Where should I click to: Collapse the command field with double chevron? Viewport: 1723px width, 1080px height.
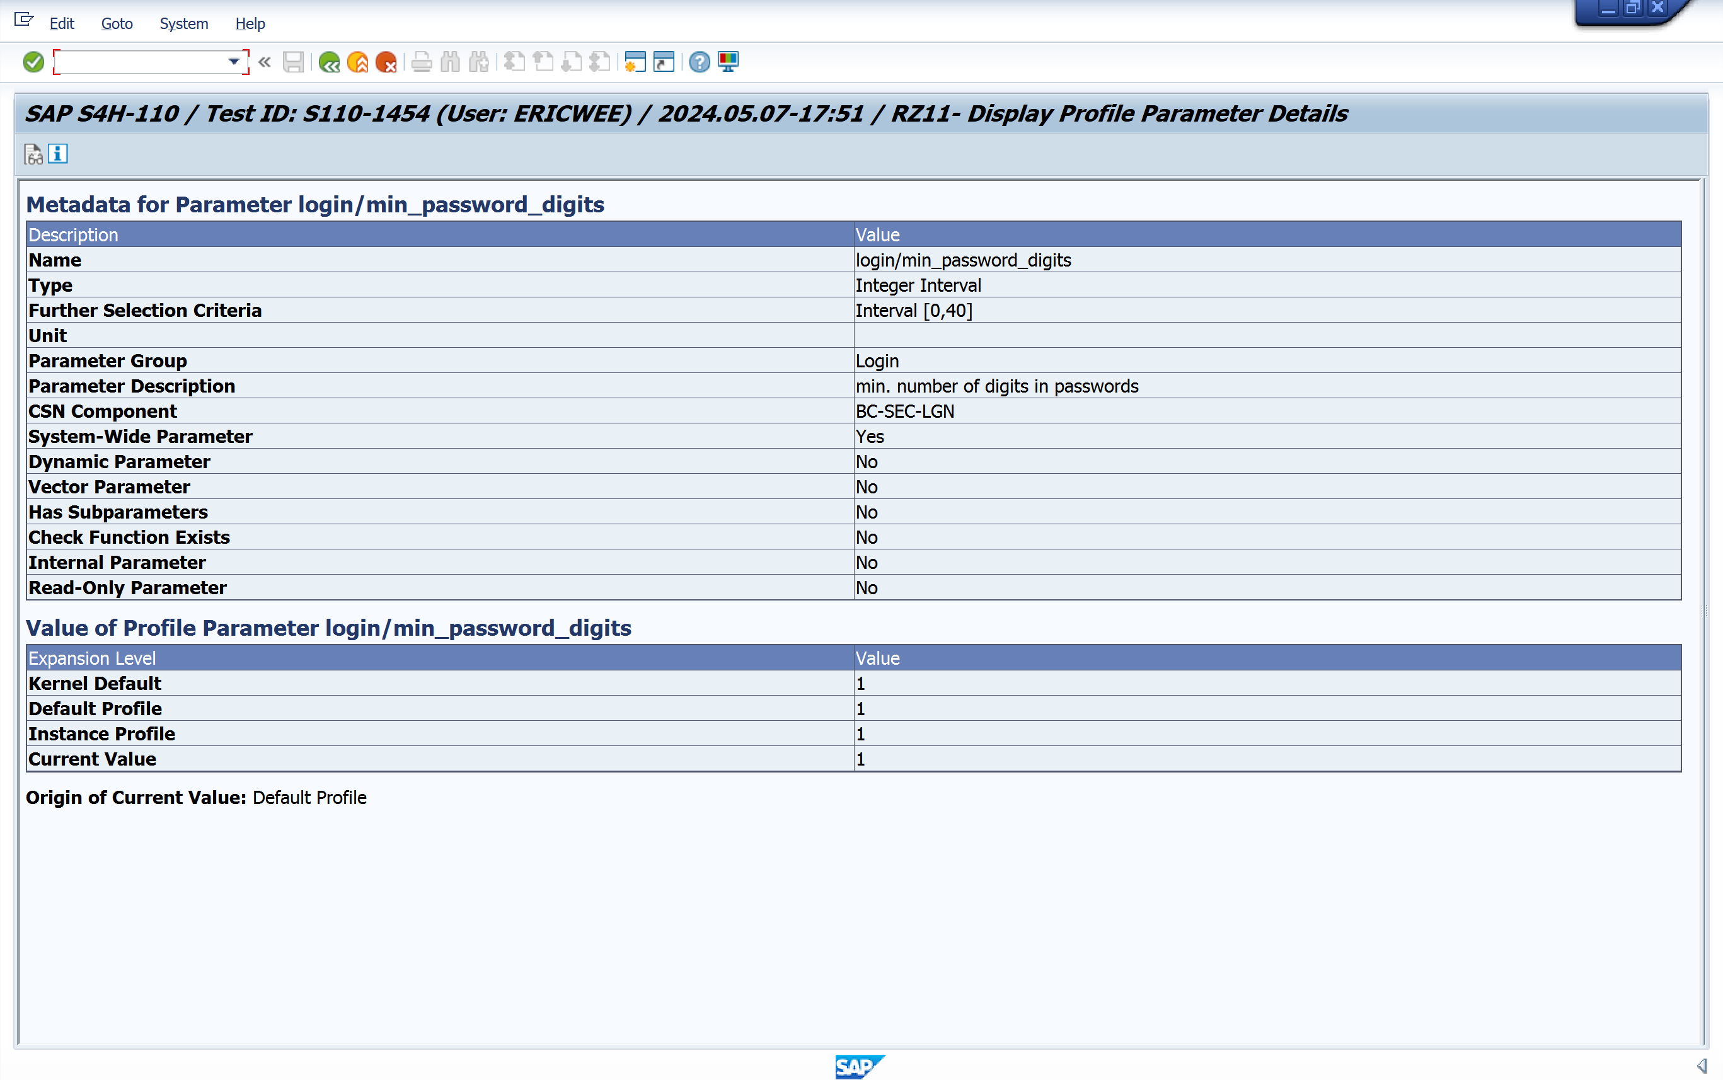coord(265,62)
